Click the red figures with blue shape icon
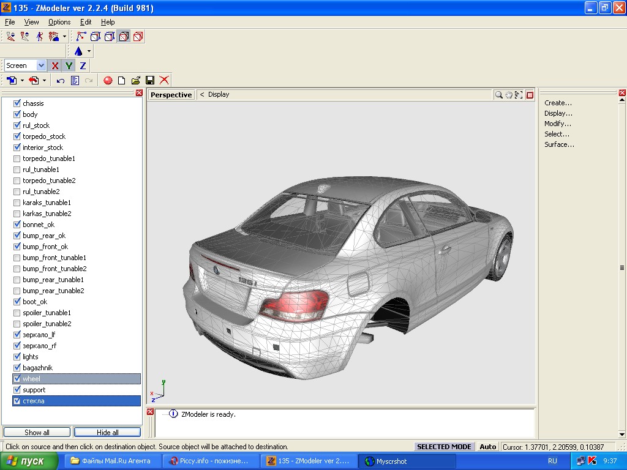Image resolution: width=627 pixels, height=470 pixels. pyautogui.click(x=54, y=36)
